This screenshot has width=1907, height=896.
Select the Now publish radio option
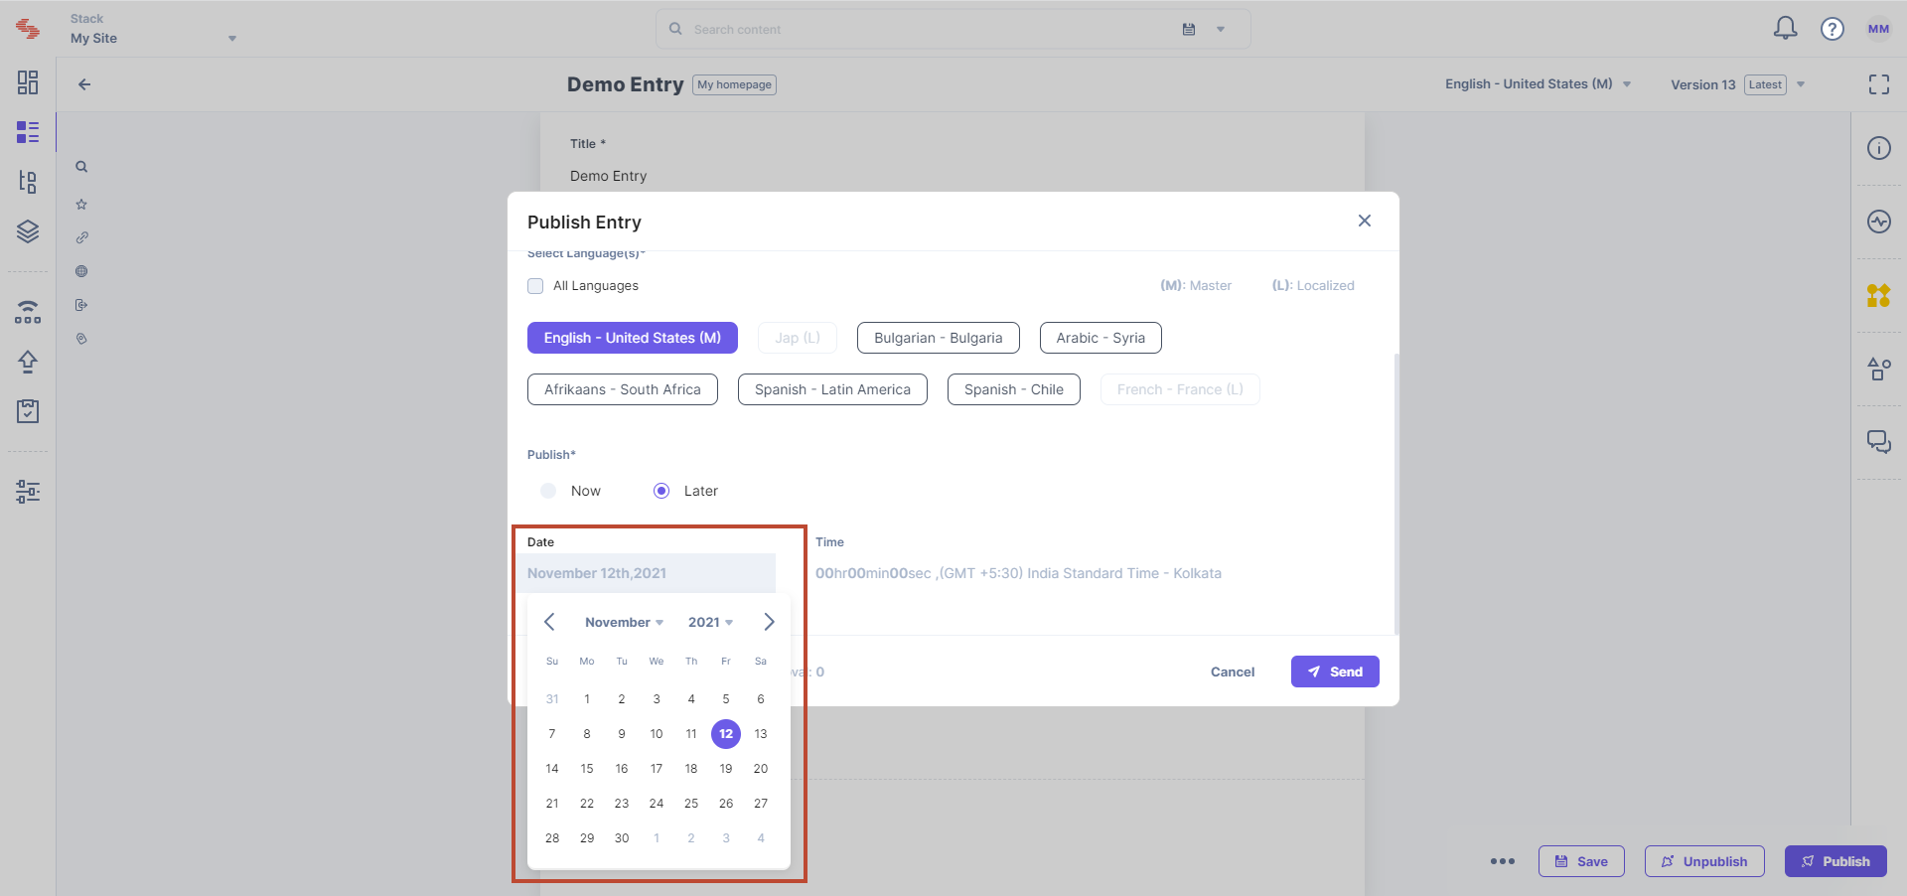(x=548, y=491)
